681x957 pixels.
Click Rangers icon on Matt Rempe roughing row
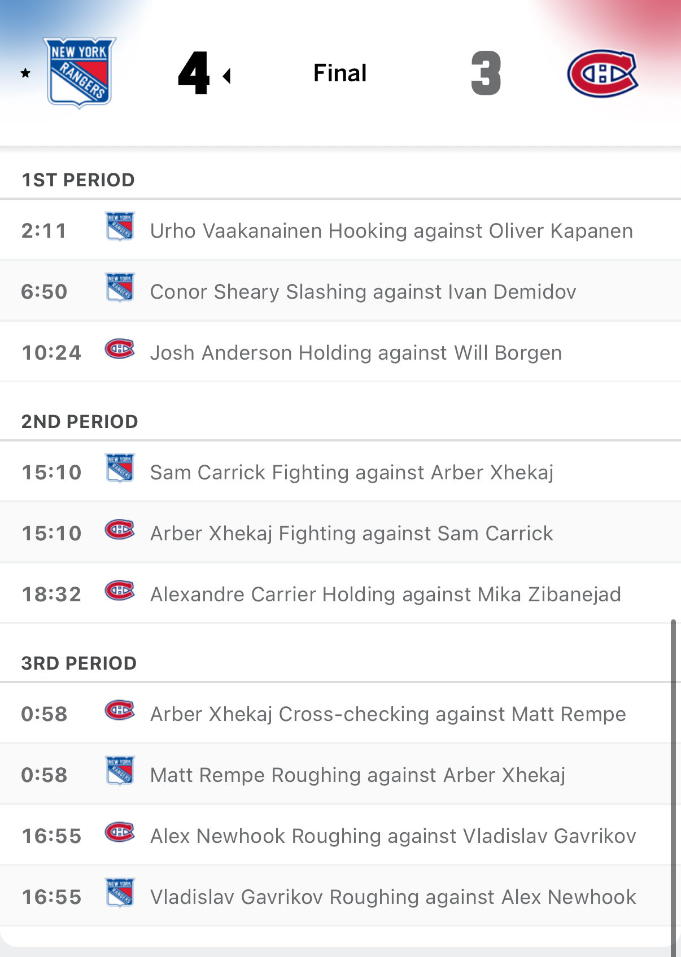pos(120,771)
